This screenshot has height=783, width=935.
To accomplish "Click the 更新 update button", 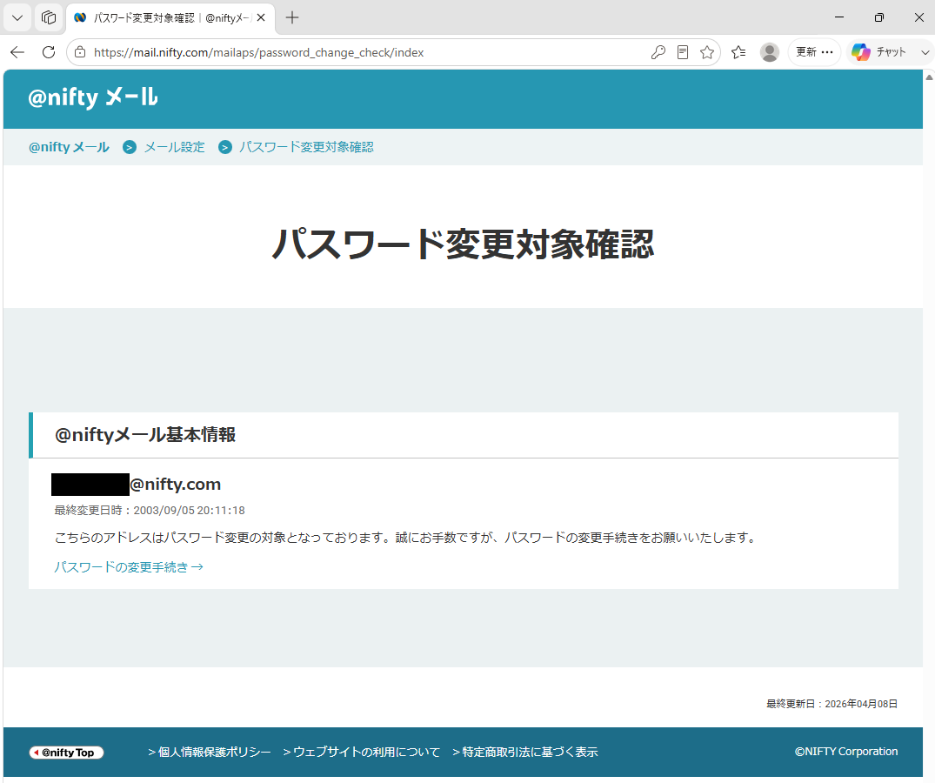I will click(814, 52).
